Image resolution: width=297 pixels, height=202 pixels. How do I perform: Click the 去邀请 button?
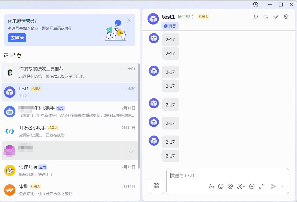click(x=17, y=38)
